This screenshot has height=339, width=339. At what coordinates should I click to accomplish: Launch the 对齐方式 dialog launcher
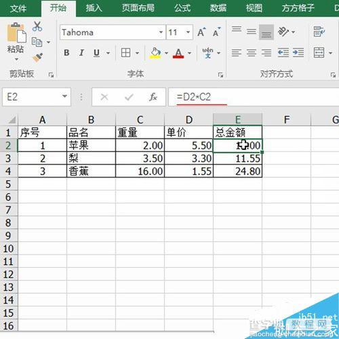click(333, 75)
